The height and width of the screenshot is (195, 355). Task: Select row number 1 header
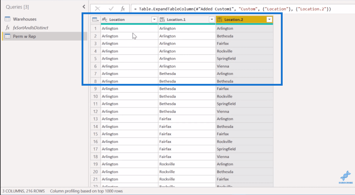(95, 28)
